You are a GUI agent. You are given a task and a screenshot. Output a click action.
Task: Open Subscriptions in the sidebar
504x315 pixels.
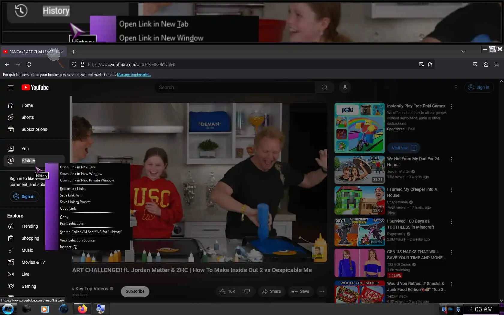point(34,129)
